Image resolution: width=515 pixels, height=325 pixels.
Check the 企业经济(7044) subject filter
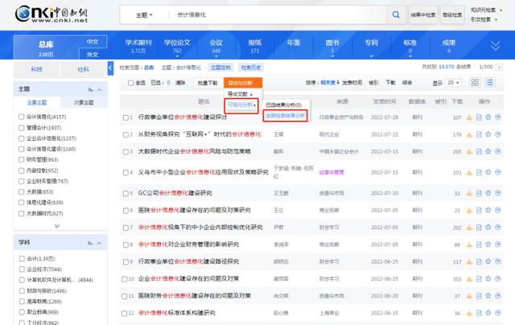click(x=22, y=269)
